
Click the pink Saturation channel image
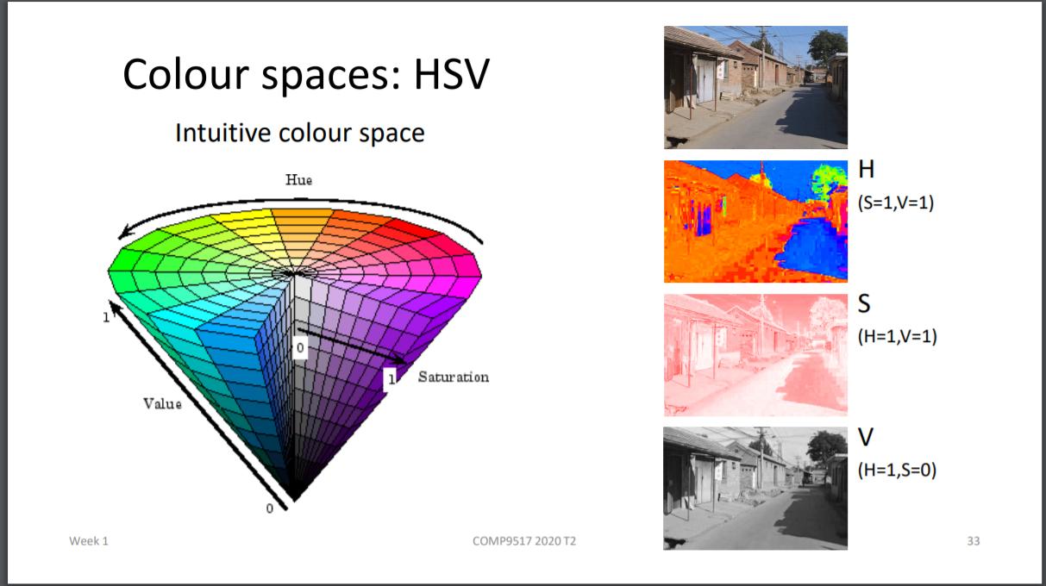click(755, 355)
